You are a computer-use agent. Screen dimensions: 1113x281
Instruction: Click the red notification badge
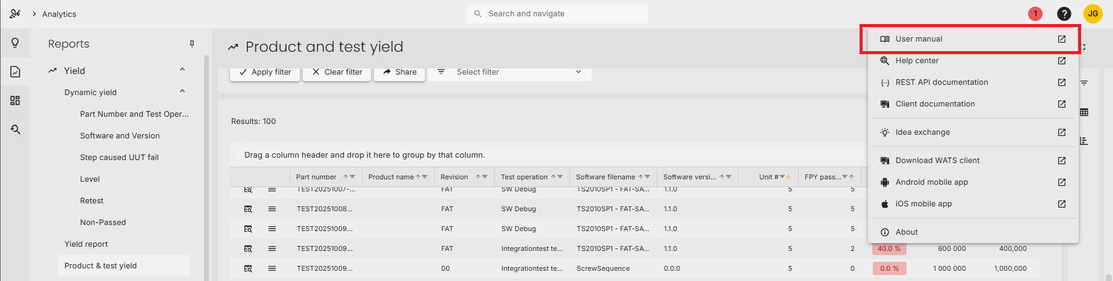1035,13
